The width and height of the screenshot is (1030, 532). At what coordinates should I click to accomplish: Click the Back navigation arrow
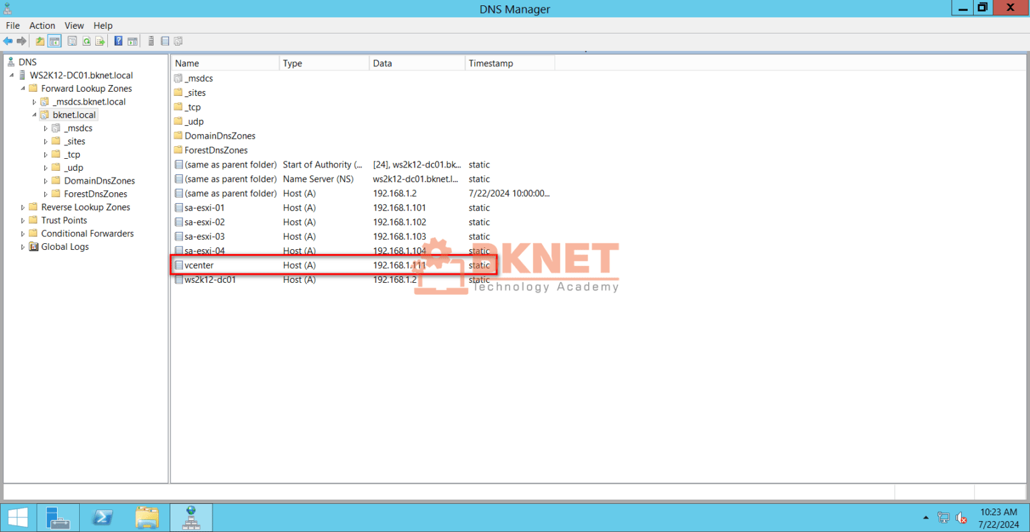(8, 41)
